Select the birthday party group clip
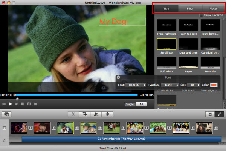The width and height of the screenshot is (226, 151). click(x=135, y=128)
